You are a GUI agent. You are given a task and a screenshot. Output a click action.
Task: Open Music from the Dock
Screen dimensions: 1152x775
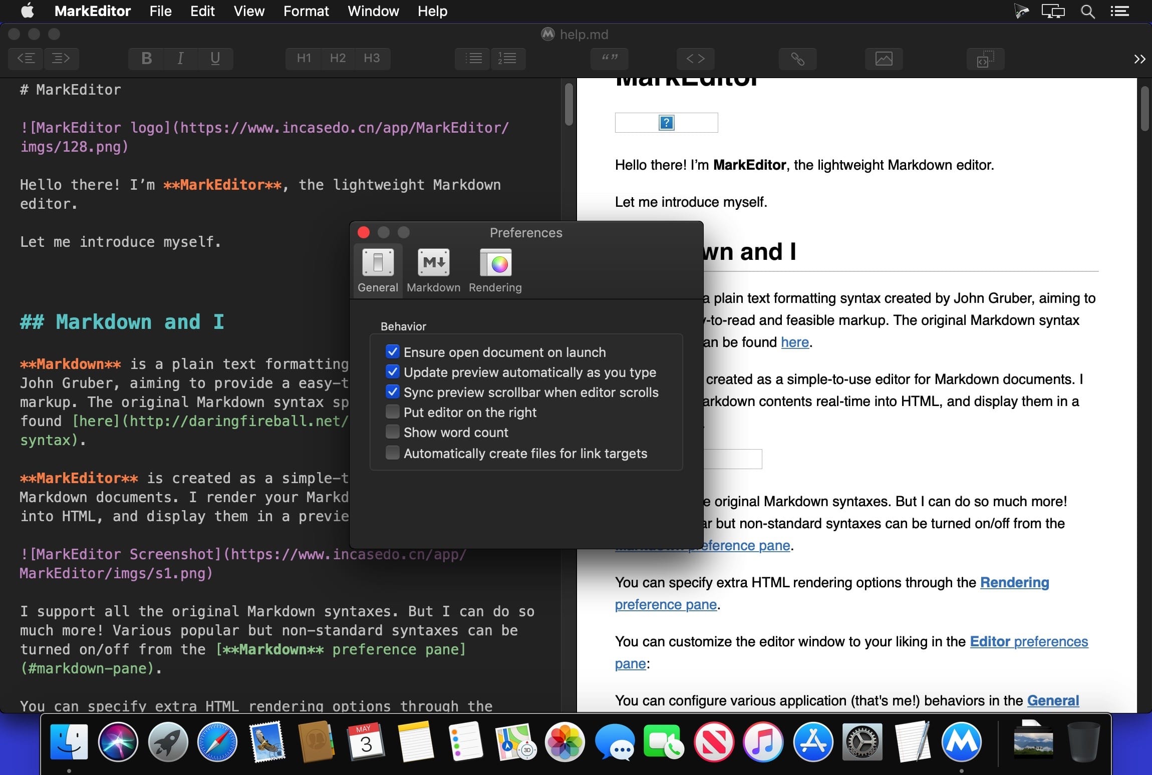763,742
